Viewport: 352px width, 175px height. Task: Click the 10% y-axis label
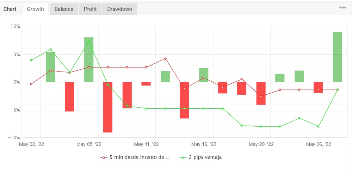[x=15, y=26]
